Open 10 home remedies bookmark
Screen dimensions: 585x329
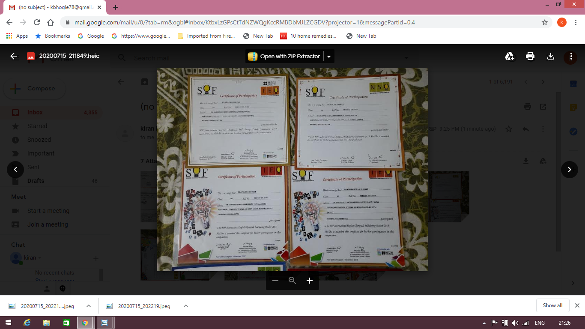click(x=308, y=36)
